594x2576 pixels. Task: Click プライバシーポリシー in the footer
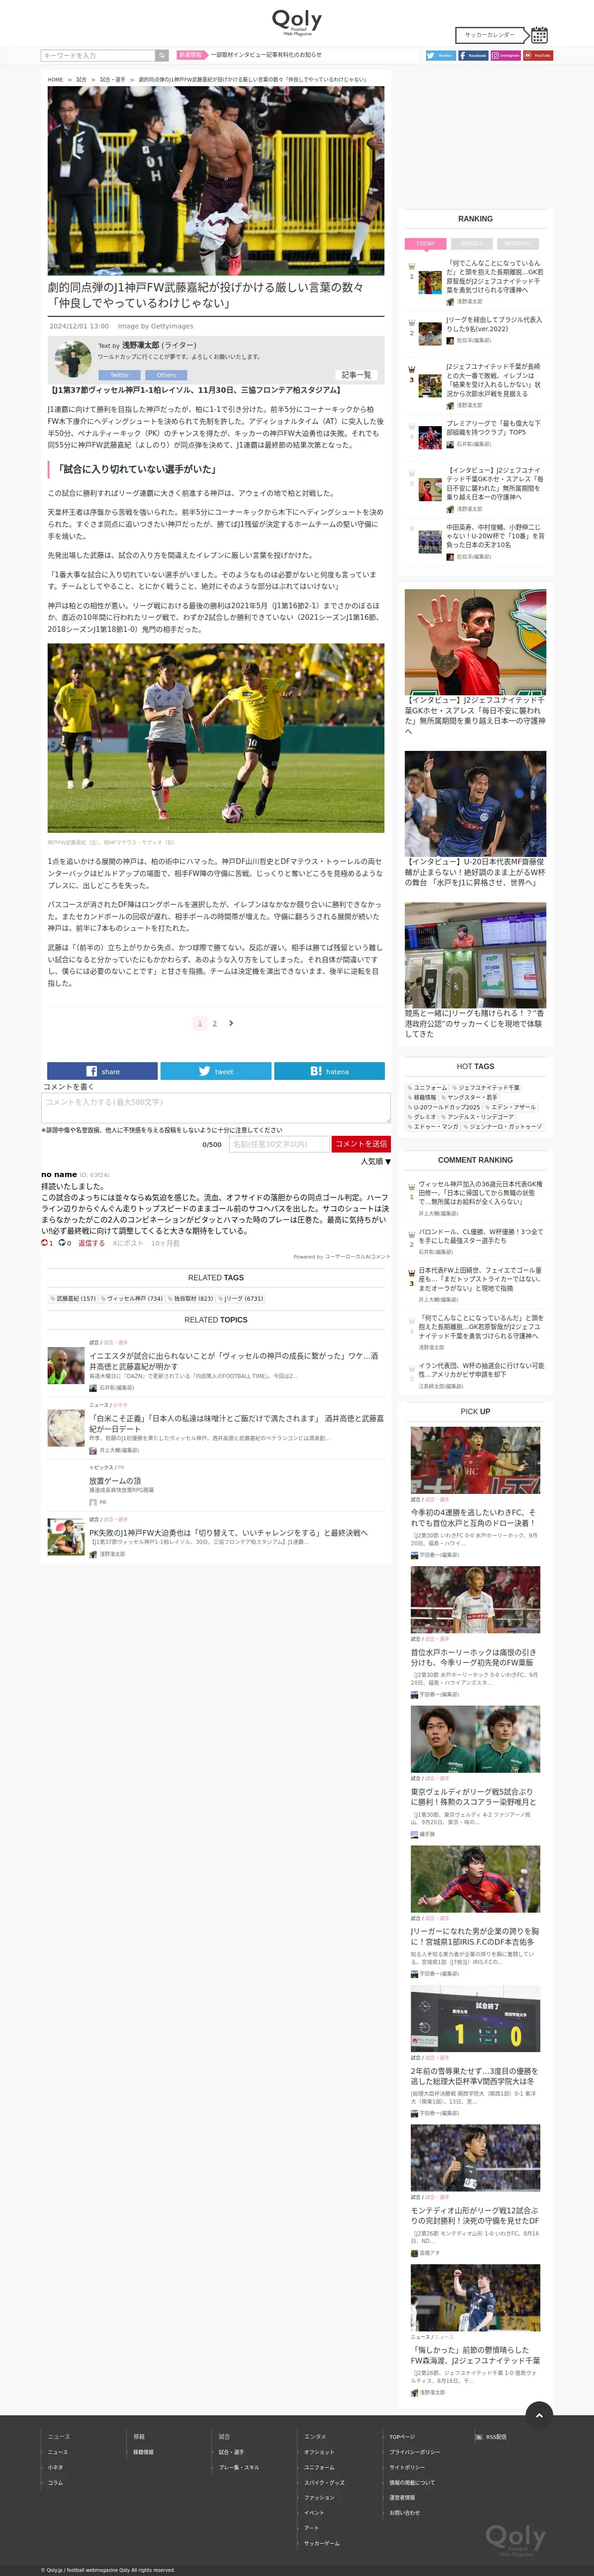click(x=415, y=2452)
